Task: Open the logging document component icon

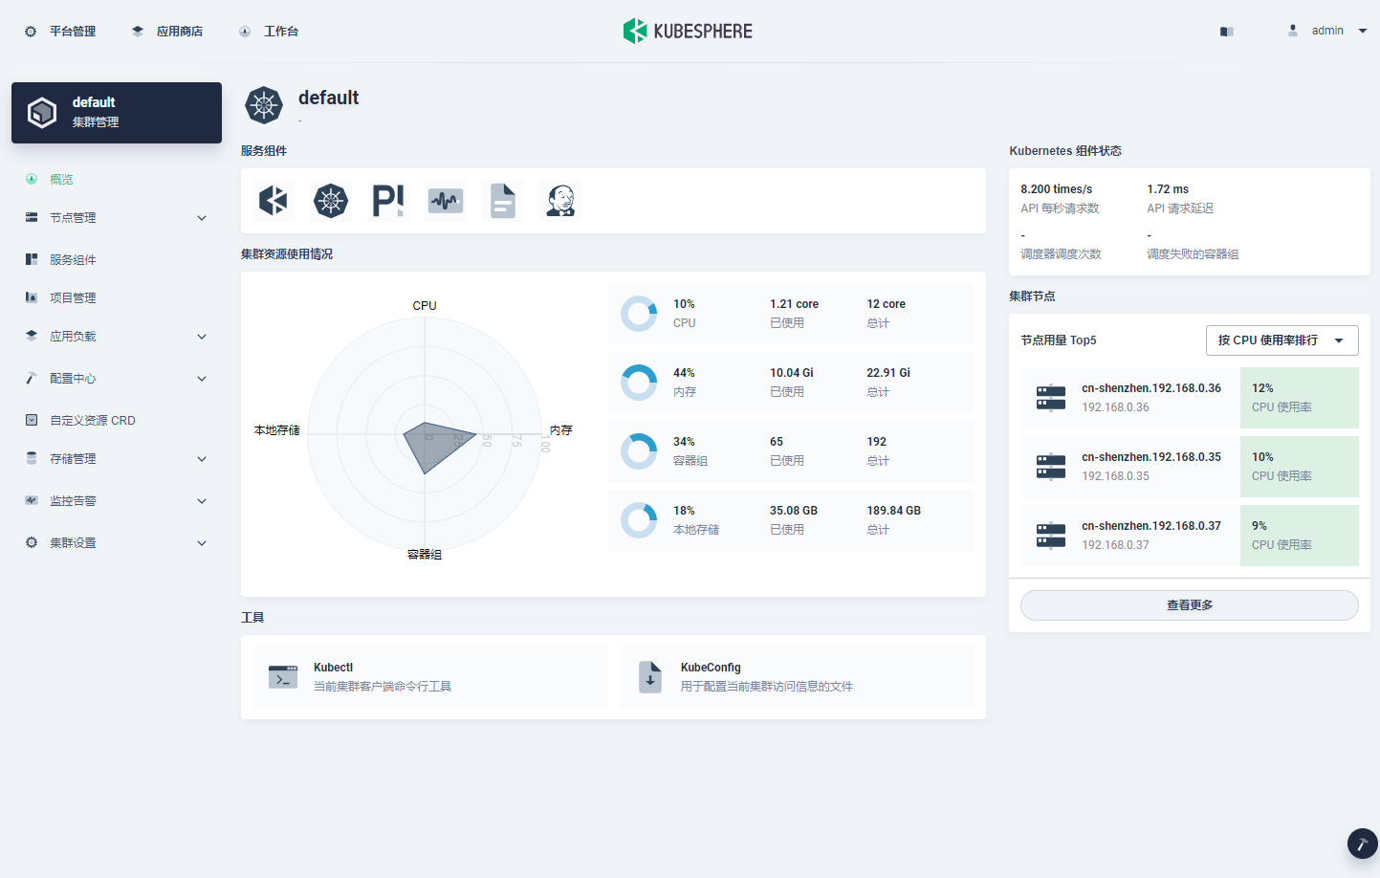Action: coord(503,201)
